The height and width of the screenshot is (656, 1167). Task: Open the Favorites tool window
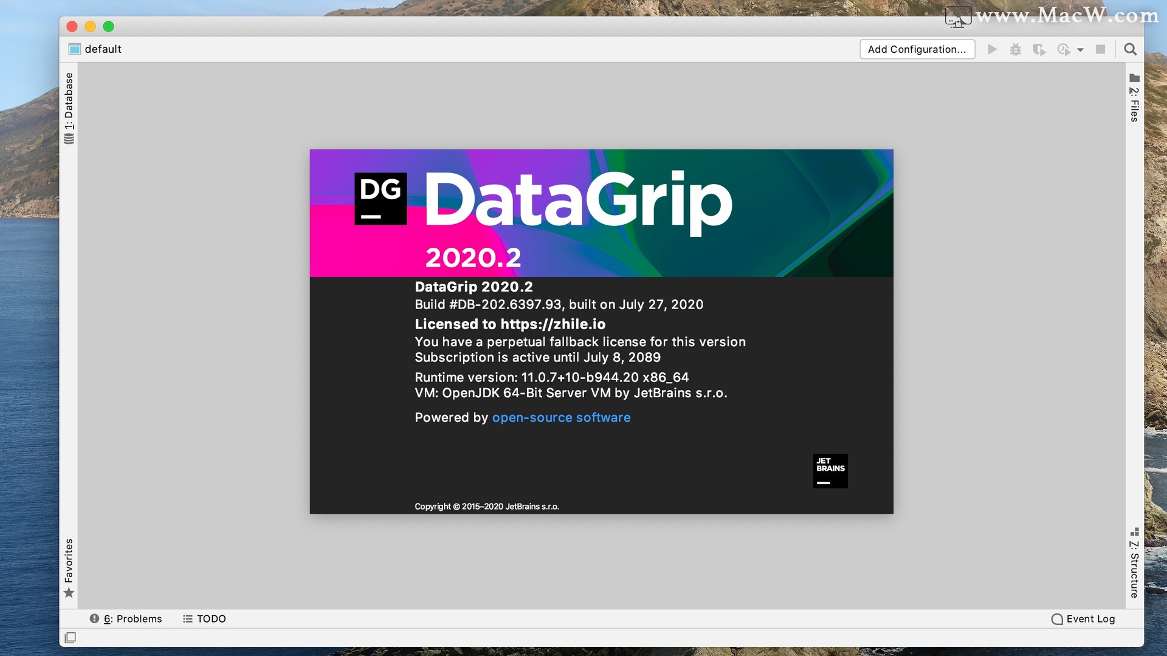pyautogui.click(x=69, y=561)
